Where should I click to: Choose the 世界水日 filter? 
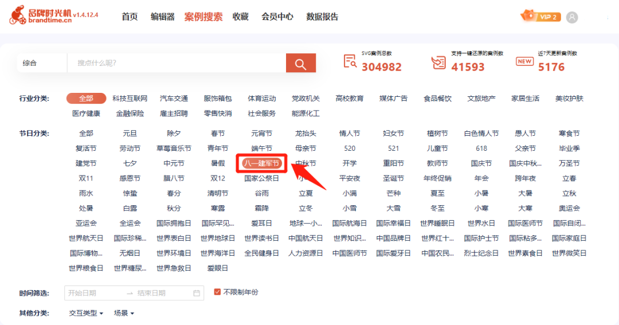tap(481, 223)
